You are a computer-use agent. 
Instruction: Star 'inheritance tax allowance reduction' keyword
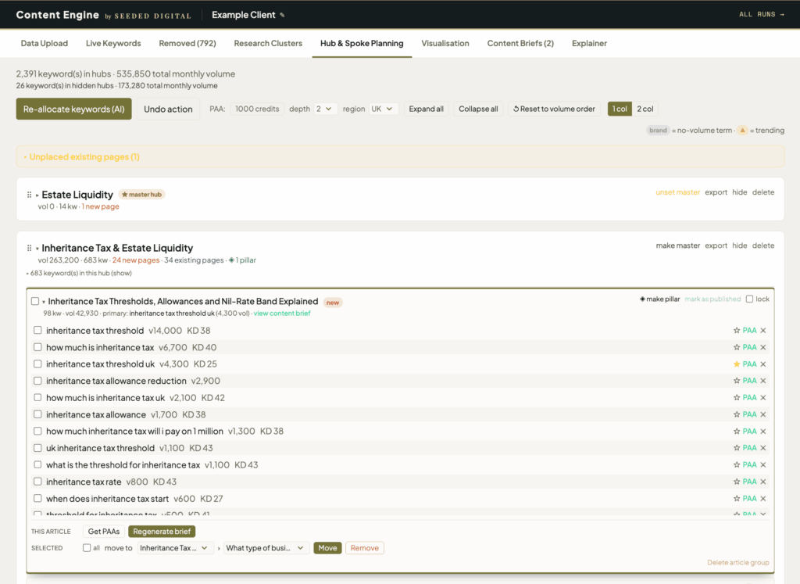click(736, 381)
